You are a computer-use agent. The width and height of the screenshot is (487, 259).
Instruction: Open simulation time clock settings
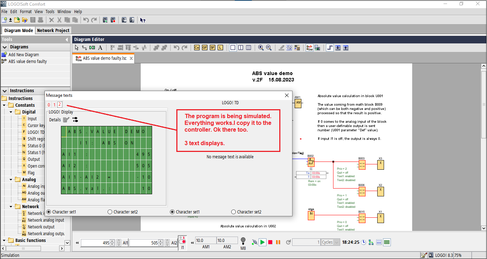tap(363, 242)
